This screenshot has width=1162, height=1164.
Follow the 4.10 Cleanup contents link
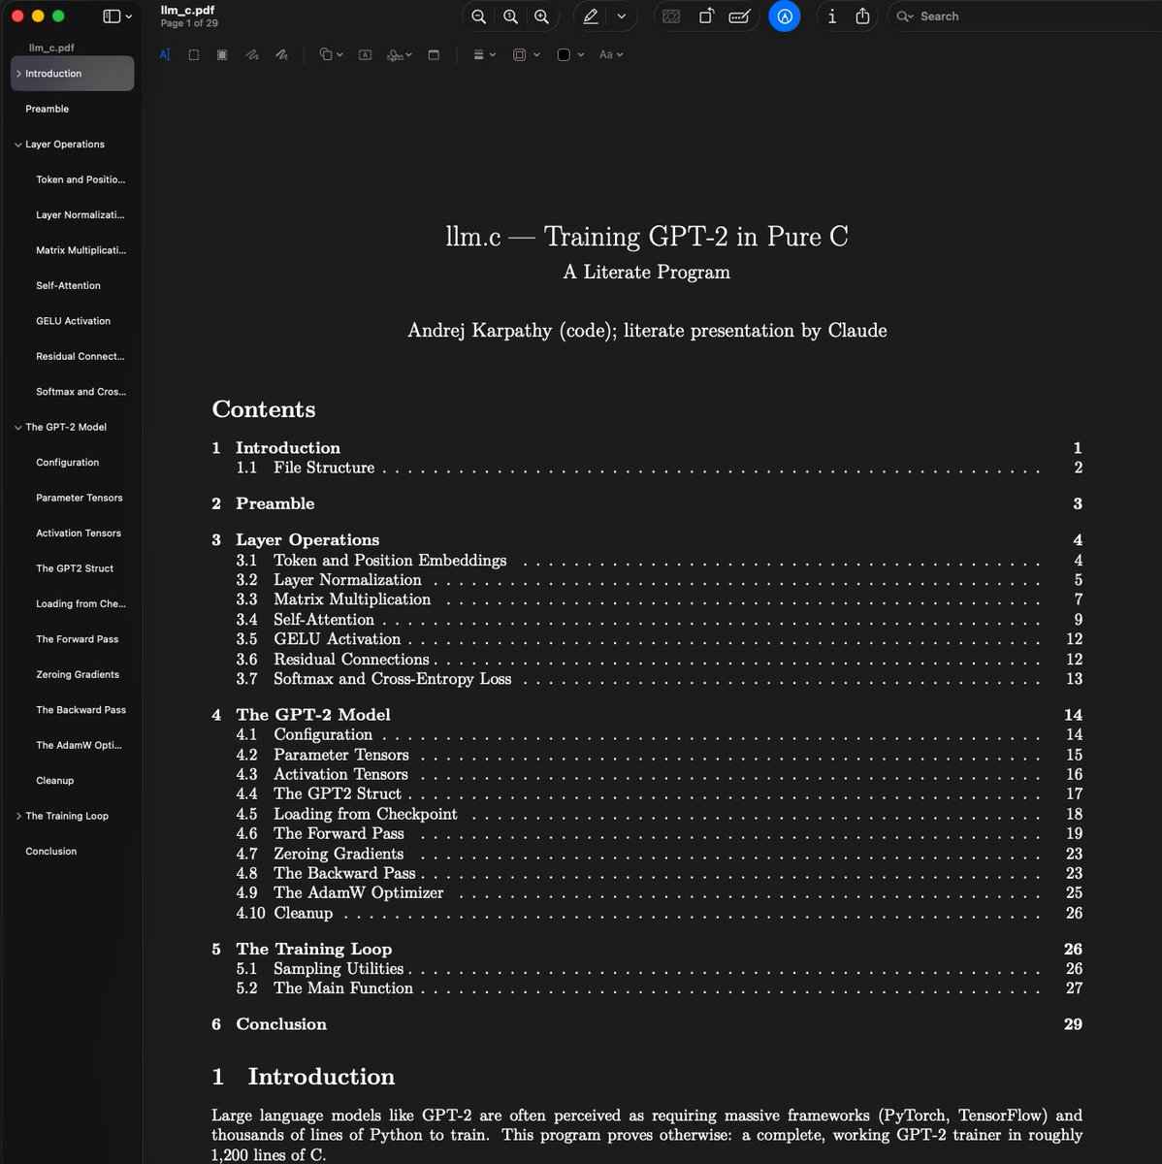click(x=284, y=913)
